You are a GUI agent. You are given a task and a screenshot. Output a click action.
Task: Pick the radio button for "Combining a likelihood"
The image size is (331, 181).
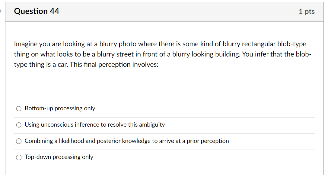(19, 141)
